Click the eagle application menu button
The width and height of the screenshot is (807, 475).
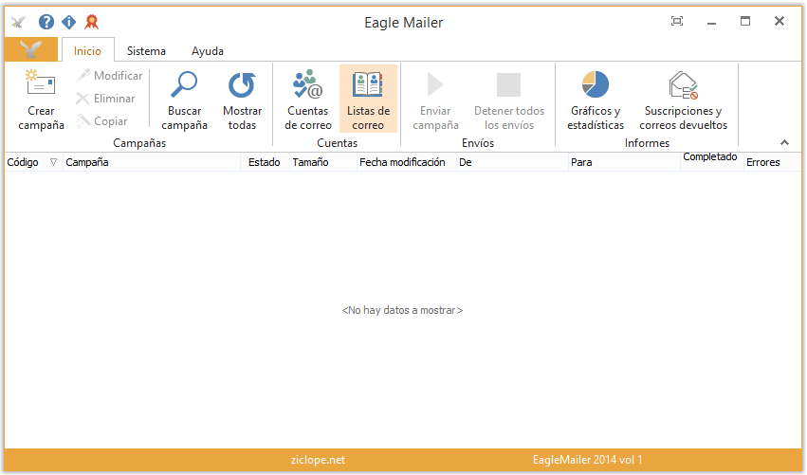tap(31, 49)
